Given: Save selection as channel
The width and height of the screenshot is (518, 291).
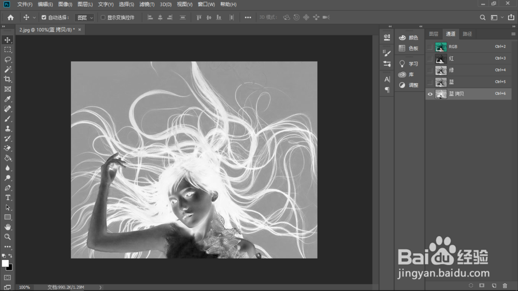Looking at the screenshot, I should tap(482, 285).
